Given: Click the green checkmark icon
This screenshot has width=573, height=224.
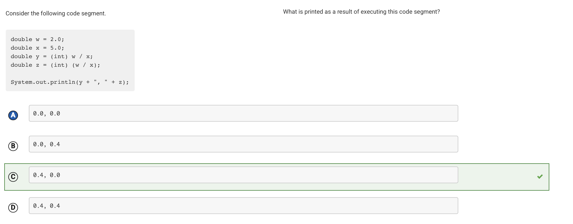Looking at the screenshot, I should point(540,177).
